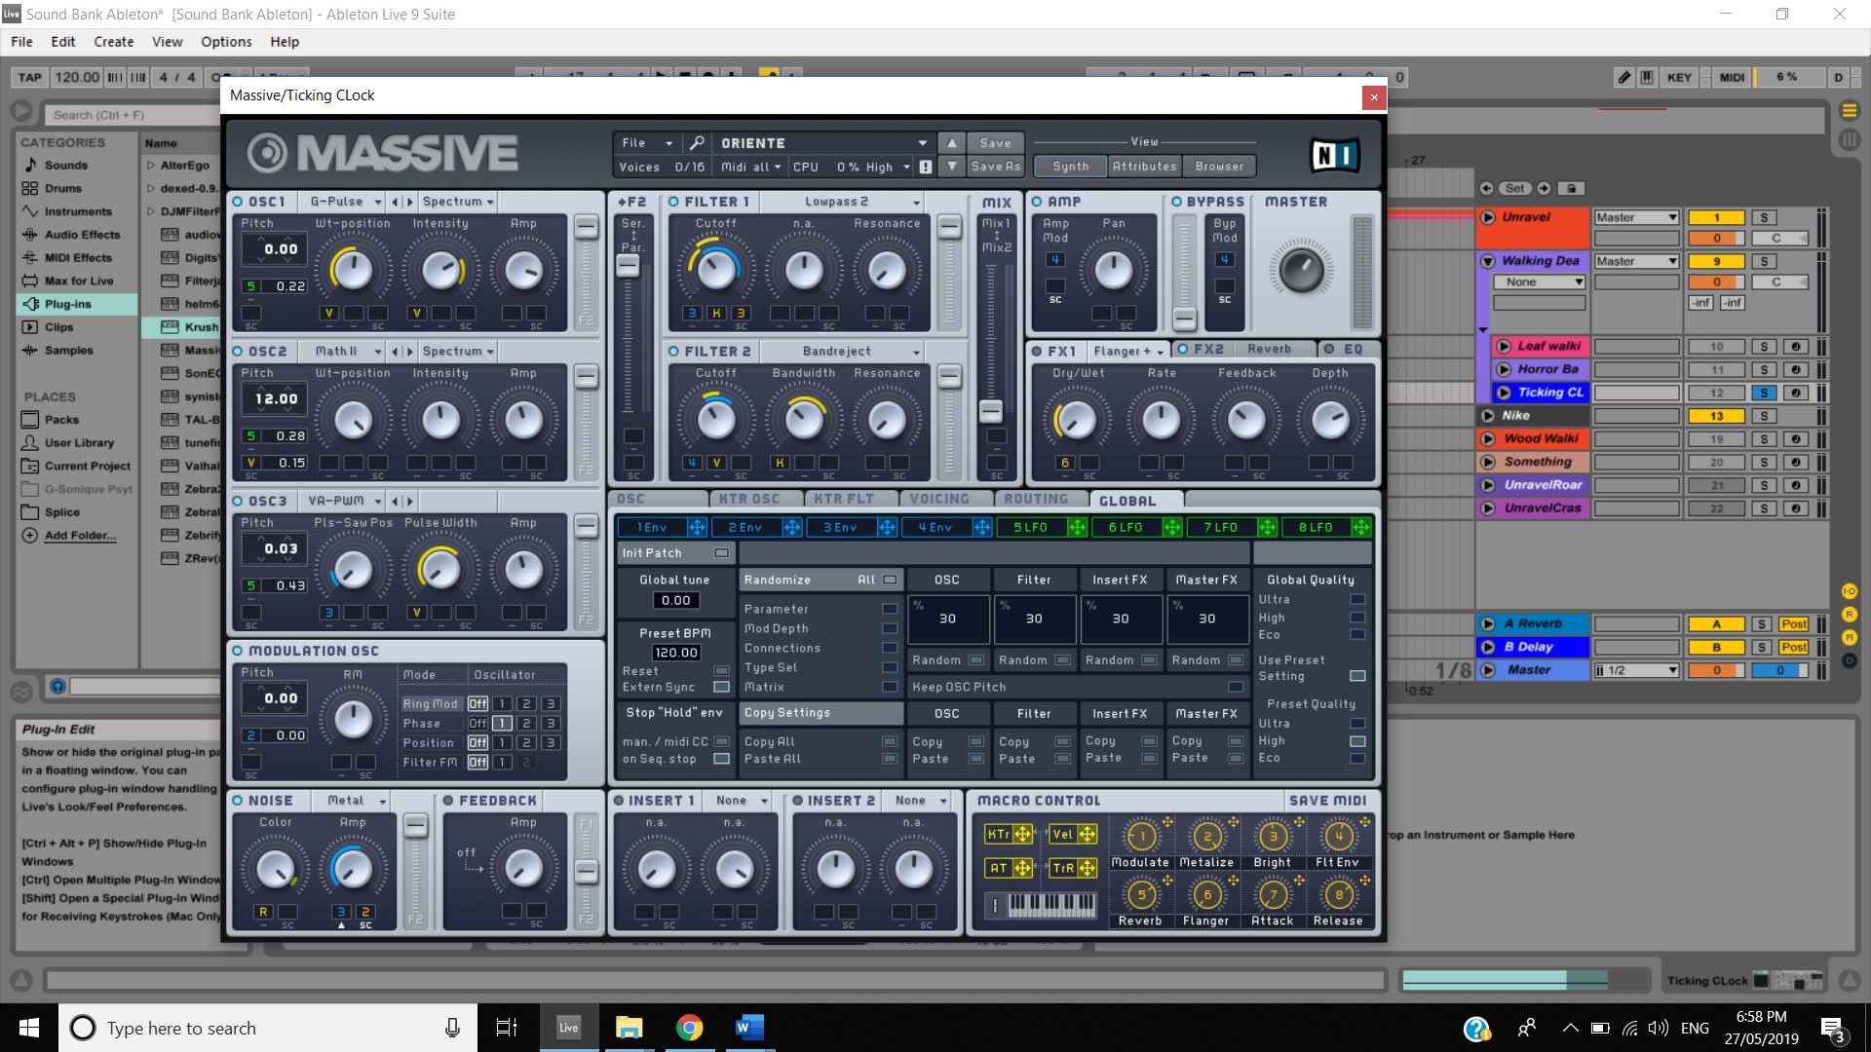Switch to the ROUTING tab

click(x=1036, y=500)
